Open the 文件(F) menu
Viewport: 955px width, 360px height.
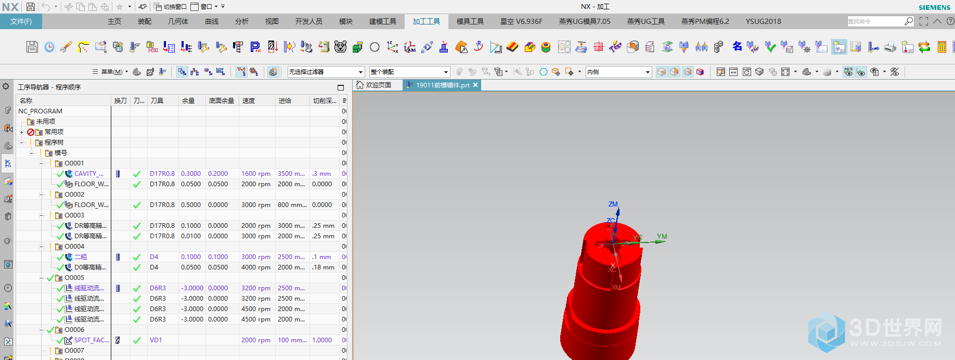click(21, 21)
